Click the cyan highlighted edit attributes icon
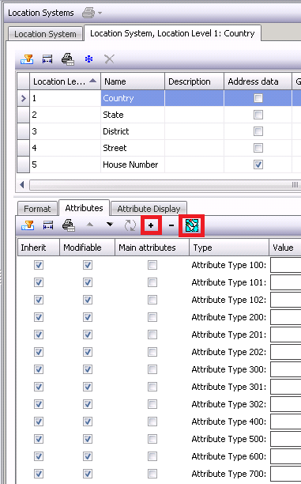Screen dimensions: 301x484 pos(191,225)
